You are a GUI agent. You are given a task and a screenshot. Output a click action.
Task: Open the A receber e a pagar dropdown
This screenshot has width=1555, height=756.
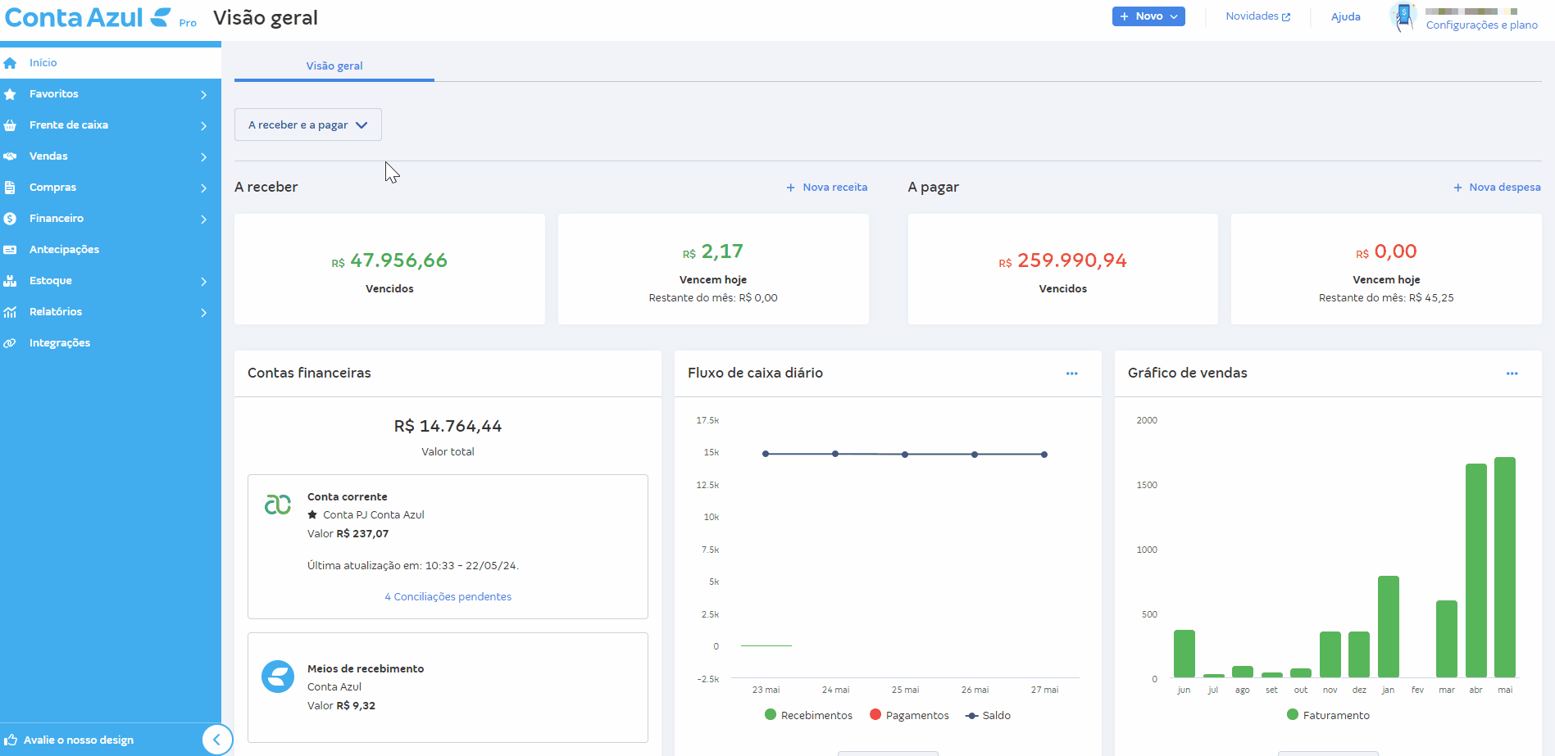pyautogui.click(x=307, y=124)
